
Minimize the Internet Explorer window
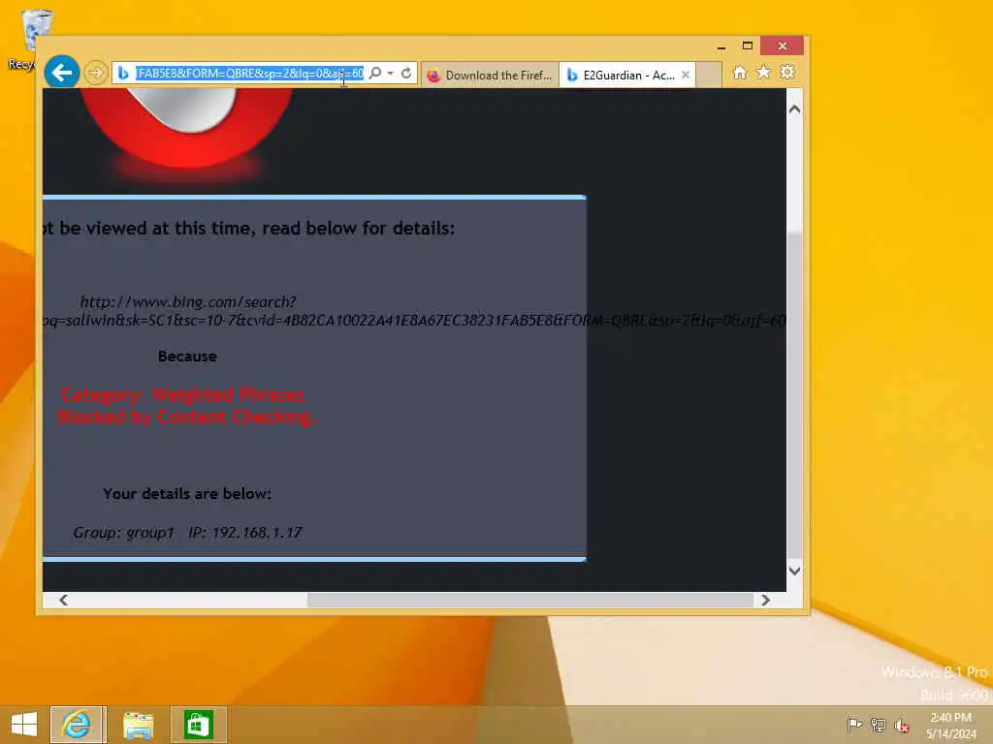721,46
